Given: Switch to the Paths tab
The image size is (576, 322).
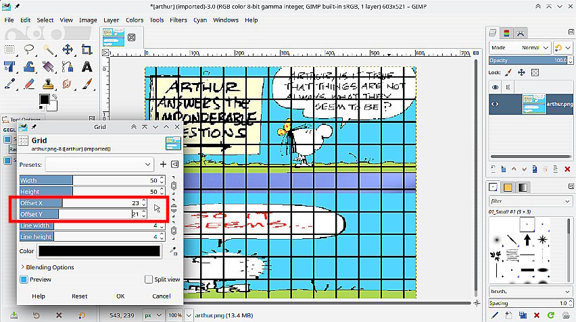Looking at the screenshot, I should click(x=520, y=33).
